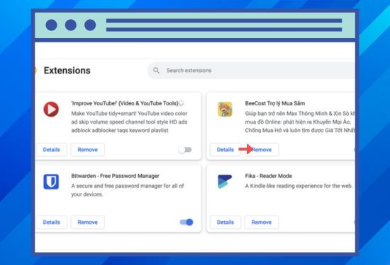Click the Improve YouTube red play icon
Screen dimensions: 390x265
tap(51, 109)
